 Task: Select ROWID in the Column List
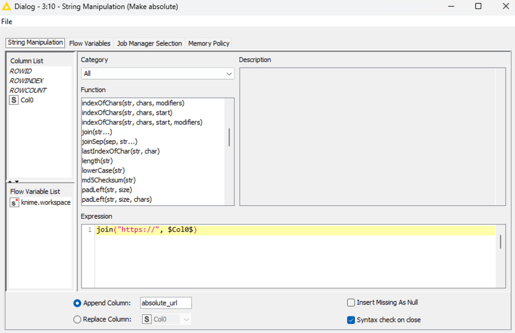(20, 71)
